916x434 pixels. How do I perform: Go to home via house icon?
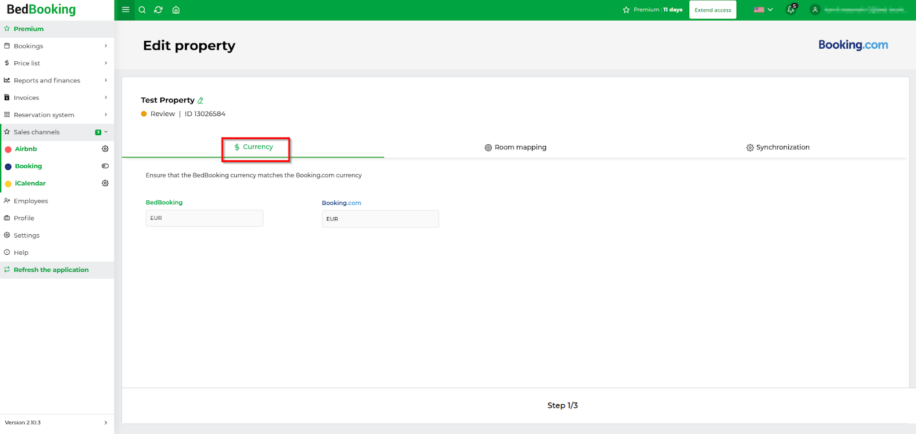tap(176, 10)
